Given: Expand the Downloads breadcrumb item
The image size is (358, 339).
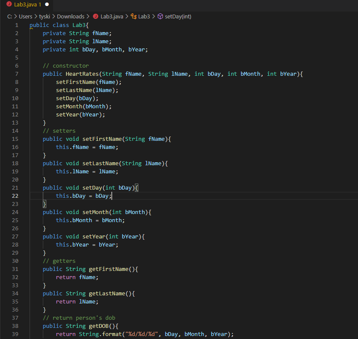Looking at the screenshot, I should click(71, 16).
